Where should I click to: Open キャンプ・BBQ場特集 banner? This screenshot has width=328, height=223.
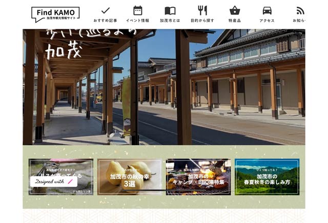(x=198, y=177)
